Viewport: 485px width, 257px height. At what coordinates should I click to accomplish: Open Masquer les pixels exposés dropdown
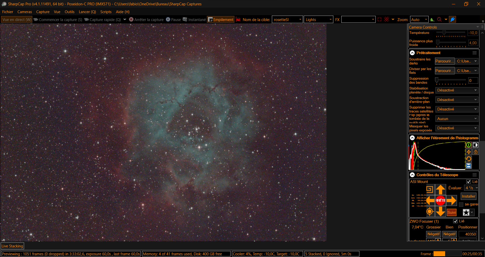point(457,128)
